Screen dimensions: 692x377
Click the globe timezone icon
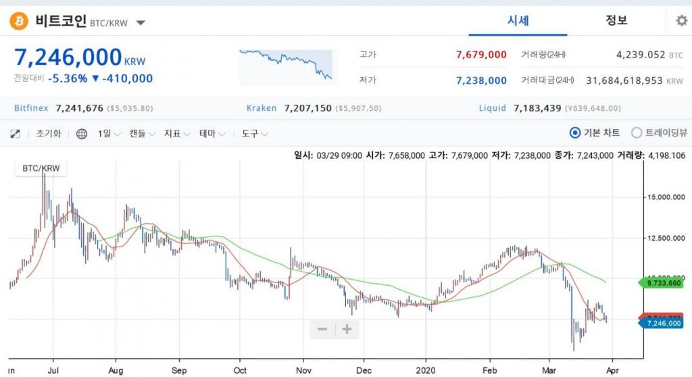click(82, 134)
